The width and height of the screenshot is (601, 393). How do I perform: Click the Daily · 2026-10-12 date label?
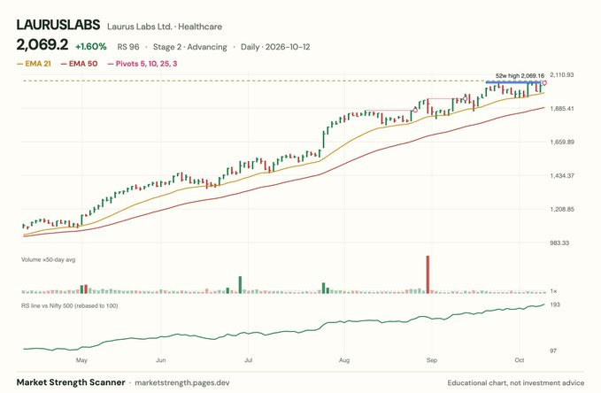(x=275, y=47)
